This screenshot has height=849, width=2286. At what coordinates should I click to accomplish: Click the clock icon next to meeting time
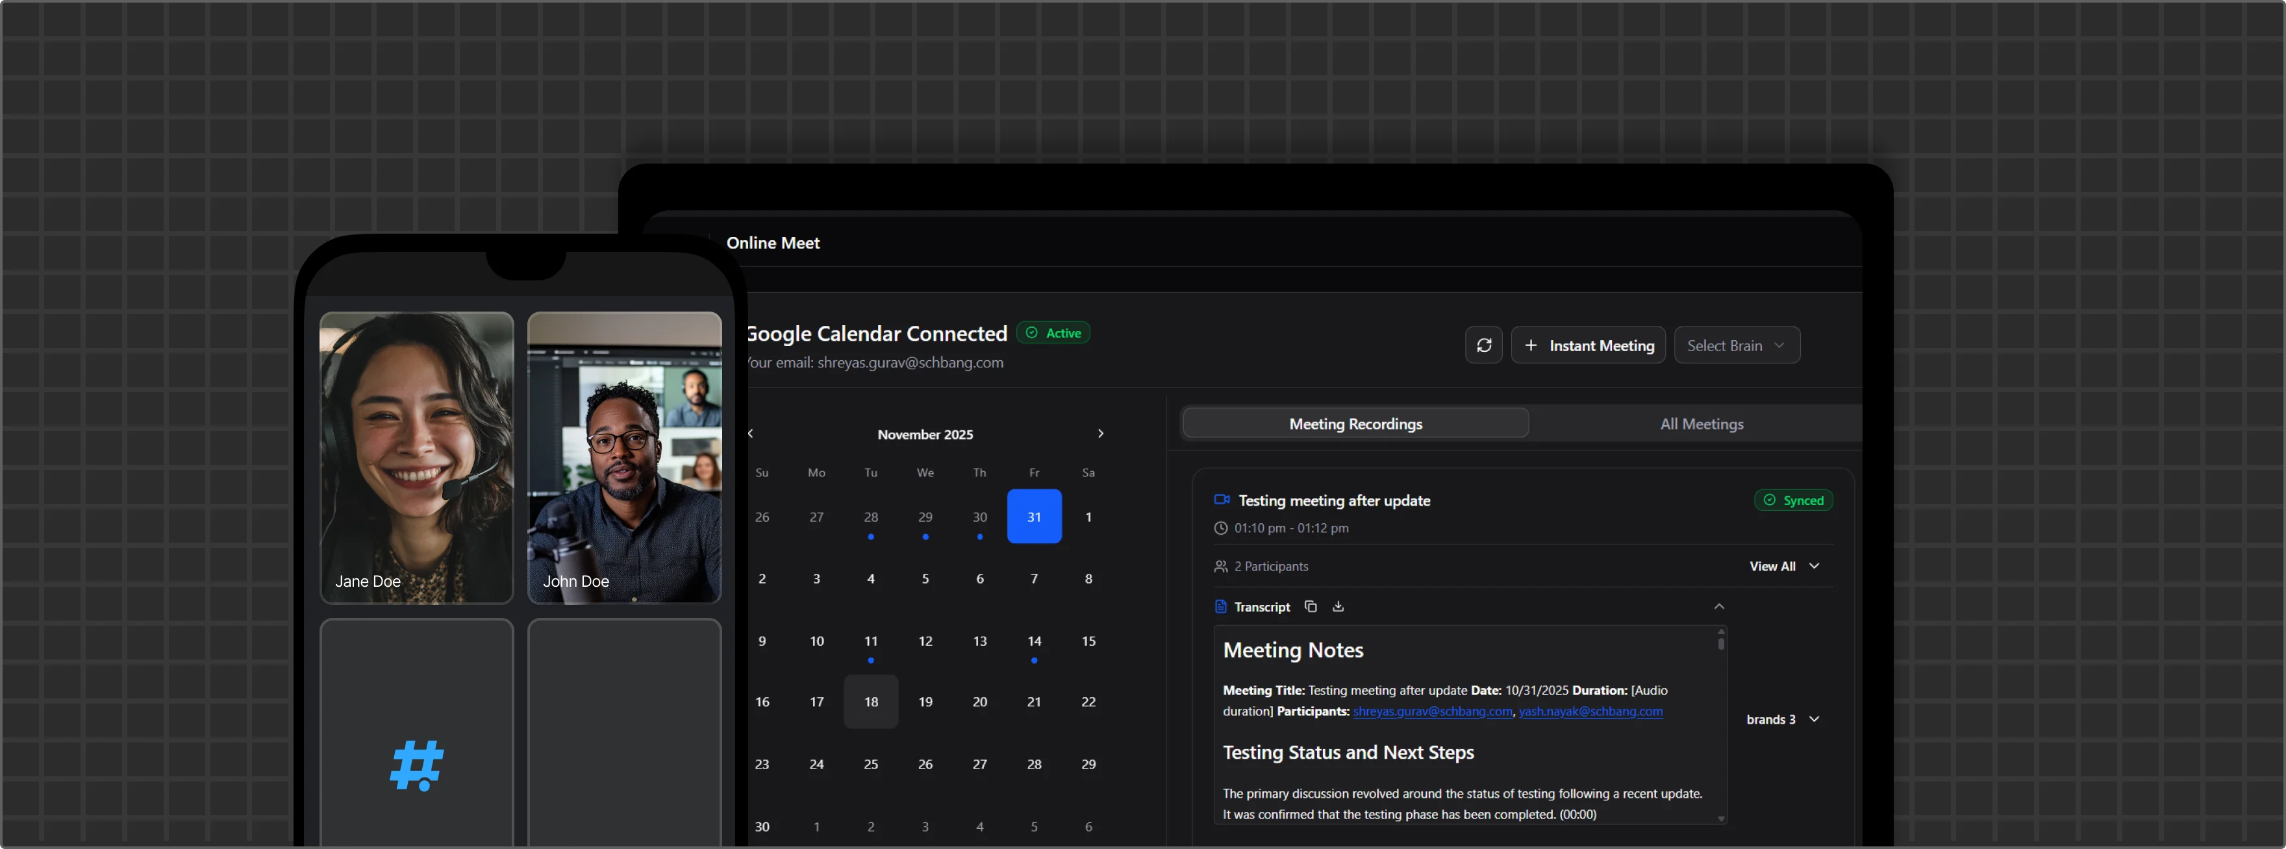pos(1222,528)
